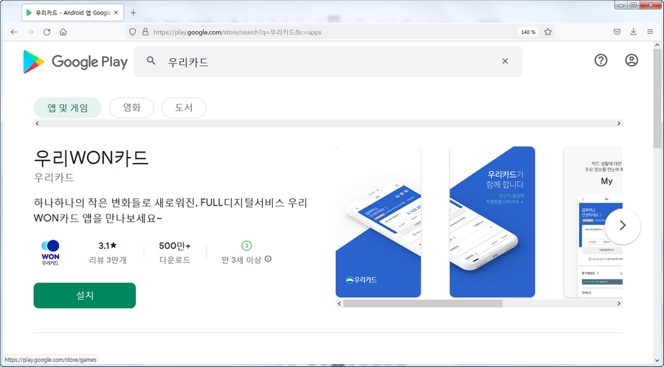Image resolution: width=664 pixels, height=367 pixels.
Task: Reload the current page
Action: 46,32
